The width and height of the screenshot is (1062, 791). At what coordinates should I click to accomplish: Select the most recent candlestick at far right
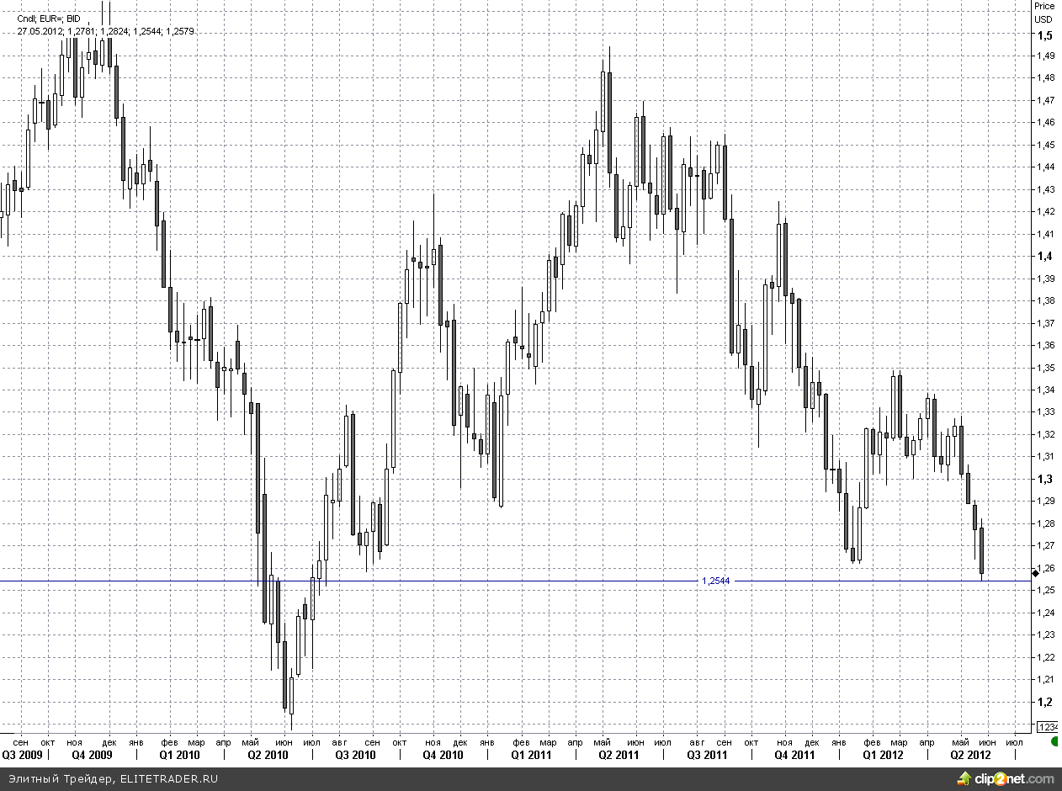[982, 550]
